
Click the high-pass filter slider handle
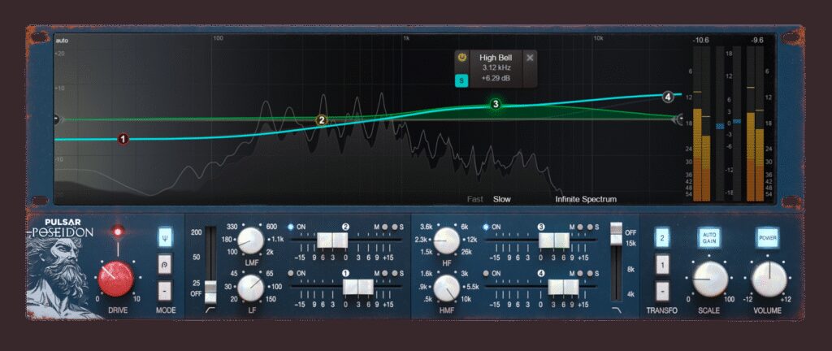[210, 288]
